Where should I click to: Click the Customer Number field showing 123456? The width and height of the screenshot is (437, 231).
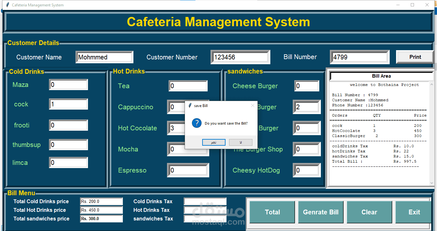coord(240,57)
